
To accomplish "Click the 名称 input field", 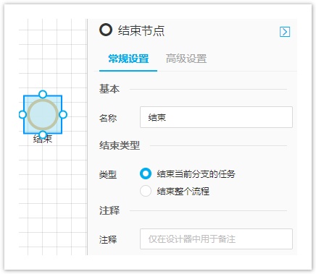I will (216, 117).
